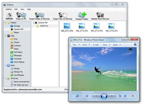Select Camera Roll in the sidebar
Screen dimensions: 142x104
click(x=17, y=29)
